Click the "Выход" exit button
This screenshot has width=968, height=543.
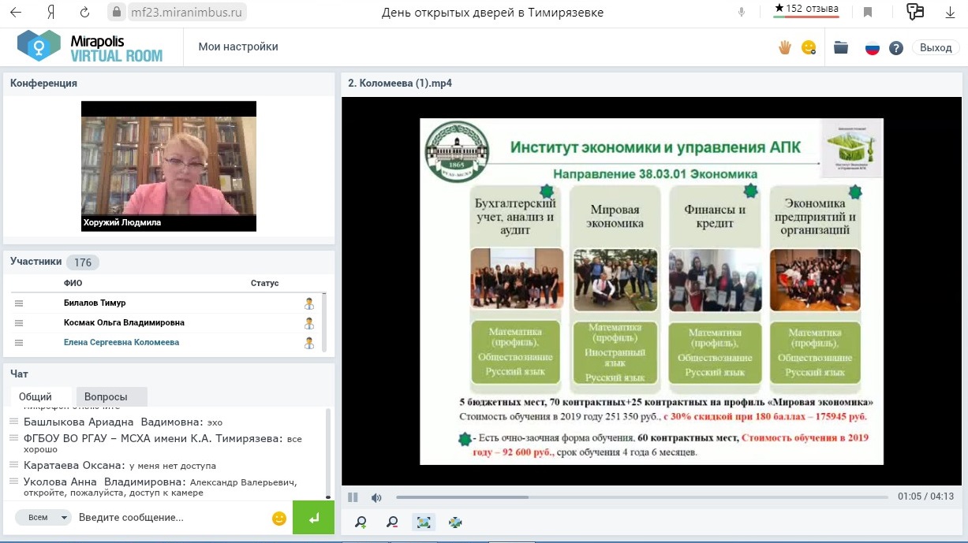pos(936,47)
